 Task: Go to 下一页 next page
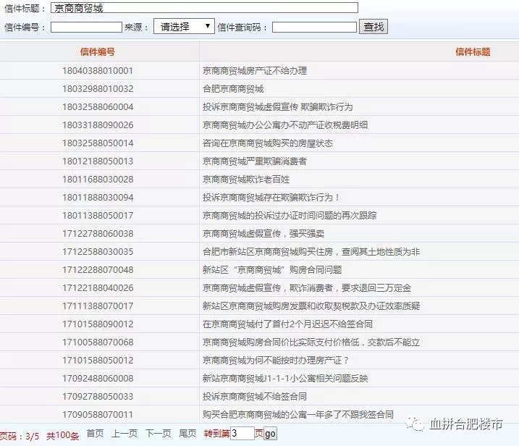point(159,434)
